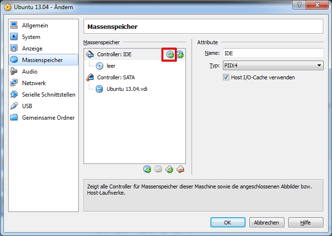Click the title bar help question mark

point(299,5)
